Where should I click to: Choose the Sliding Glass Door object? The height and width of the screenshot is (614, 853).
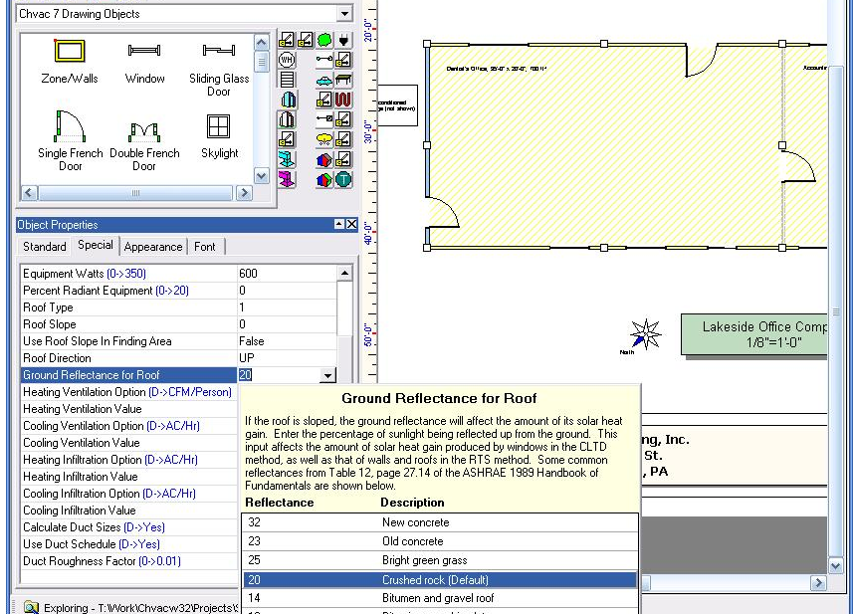219,68
